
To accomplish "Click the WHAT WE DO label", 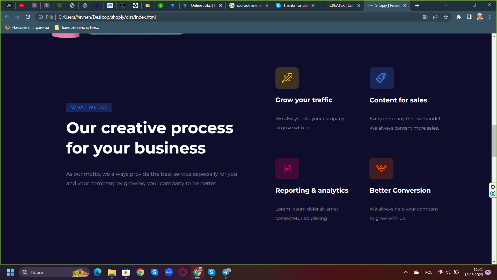I will click(x=89, y=107).
